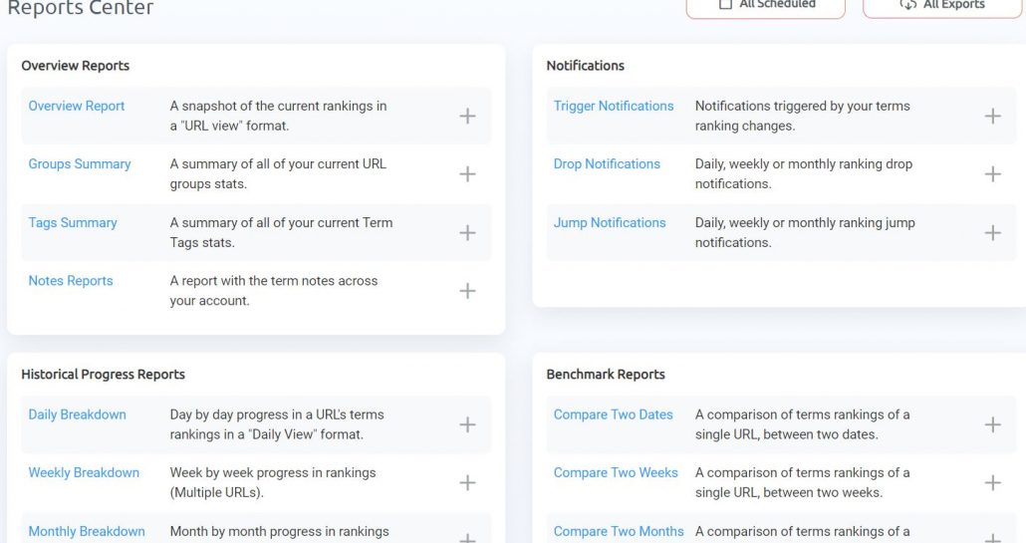Screen dimensions: 1026x543
Task: Click the 'Daily View format' description
Action: (x=277, y=424)
